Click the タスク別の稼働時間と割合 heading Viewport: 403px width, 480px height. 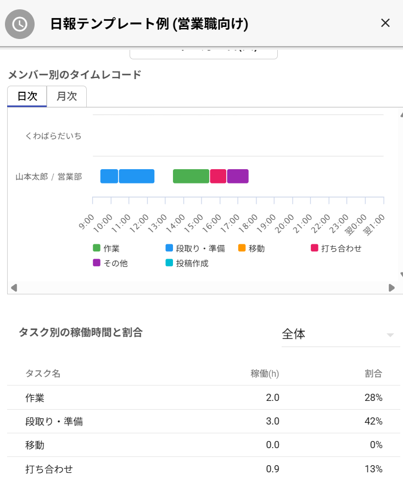pyautogui.click(x=81, y=332)
